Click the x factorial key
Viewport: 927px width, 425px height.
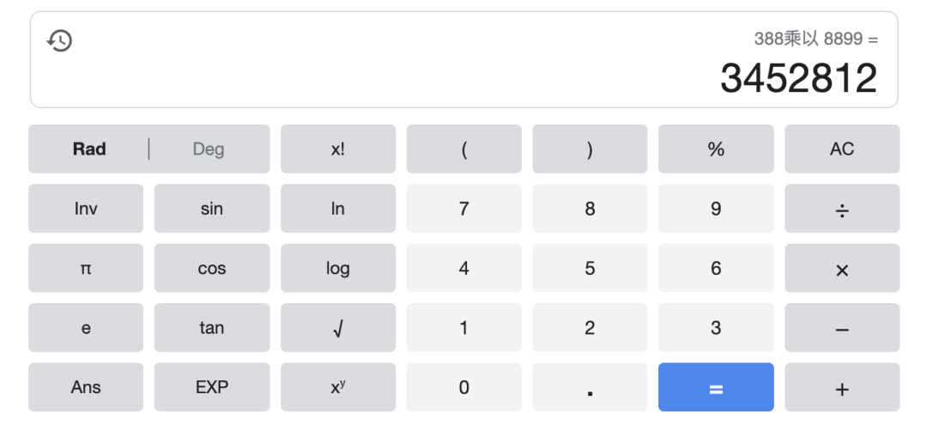[x=337, y=149]
